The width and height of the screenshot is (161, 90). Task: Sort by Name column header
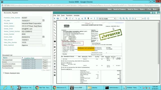pyautogui.click(x=5, y=58)
